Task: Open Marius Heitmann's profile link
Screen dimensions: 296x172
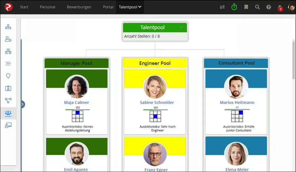Action: coord(238,102)
